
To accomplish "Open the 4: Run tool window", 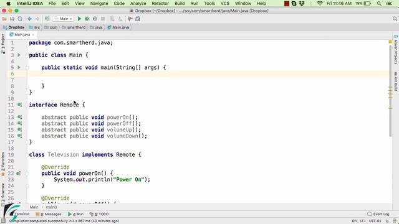I will (x=76, y=214).
